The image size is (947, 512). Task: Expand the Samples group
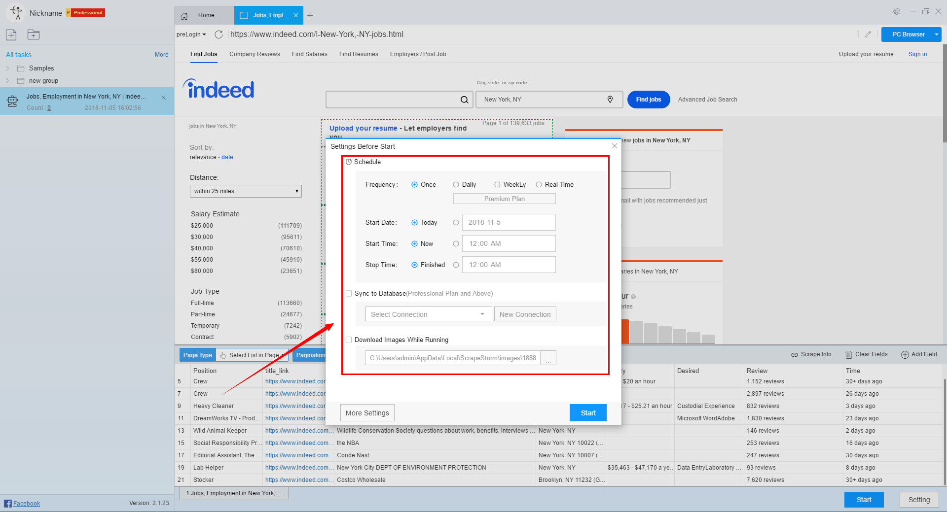[7, 68]
